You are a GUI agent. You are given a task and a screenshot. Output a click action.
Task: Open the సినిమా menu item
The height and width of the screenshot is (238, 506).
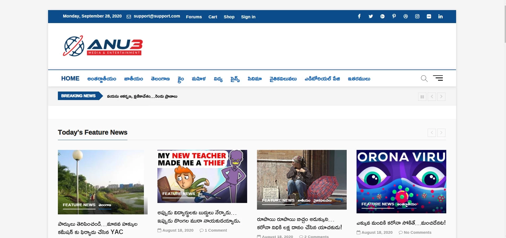[x=255, y=79]
